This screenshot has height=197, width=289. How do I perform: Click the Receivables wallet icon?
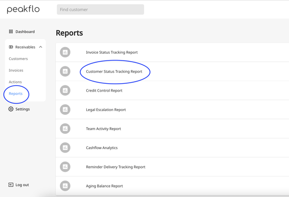[x=11, y=47]
